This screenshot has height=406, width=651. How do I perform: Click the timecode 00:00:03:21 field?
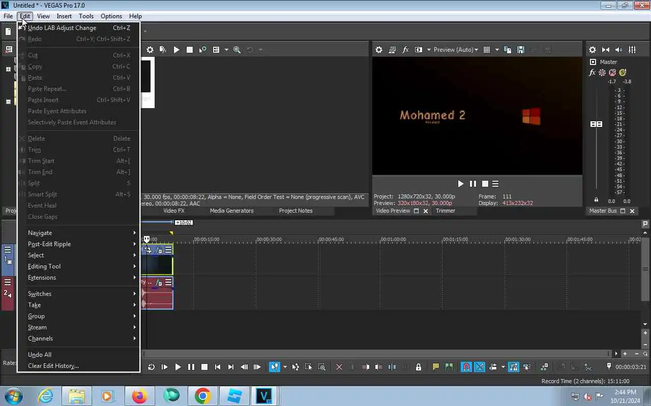point(631,367)
